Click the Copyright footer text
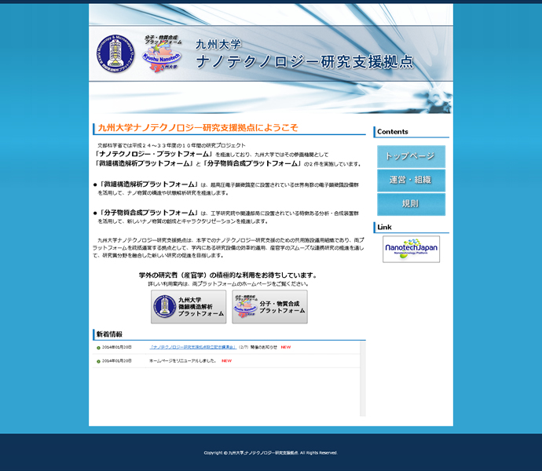 point(271,453)
